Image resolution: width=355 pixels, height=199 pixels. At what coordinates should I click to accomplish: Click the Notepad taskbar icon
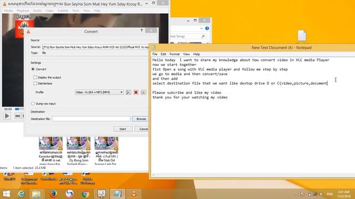click(117, 194)
